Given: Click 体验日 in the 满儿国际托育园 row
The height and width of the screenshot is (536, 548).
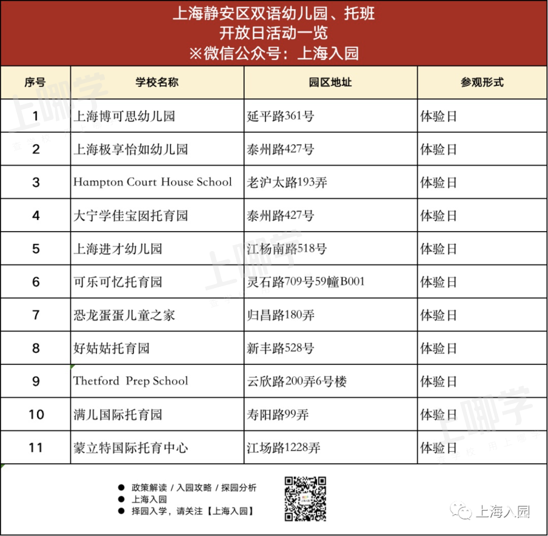Looking at the screenshot, I should pos(438,415).
